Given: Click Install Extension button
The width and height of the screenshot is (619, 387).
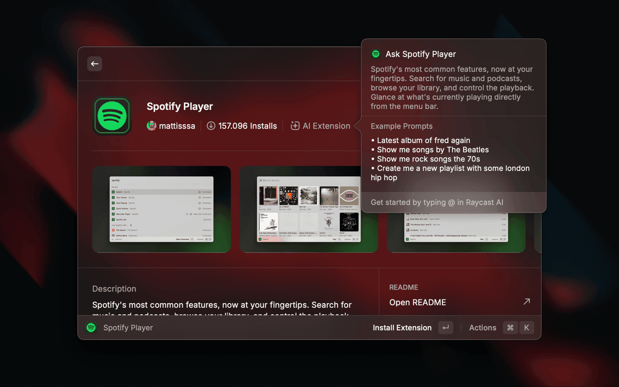Looking at the screenshot, I should pos(402,328).
